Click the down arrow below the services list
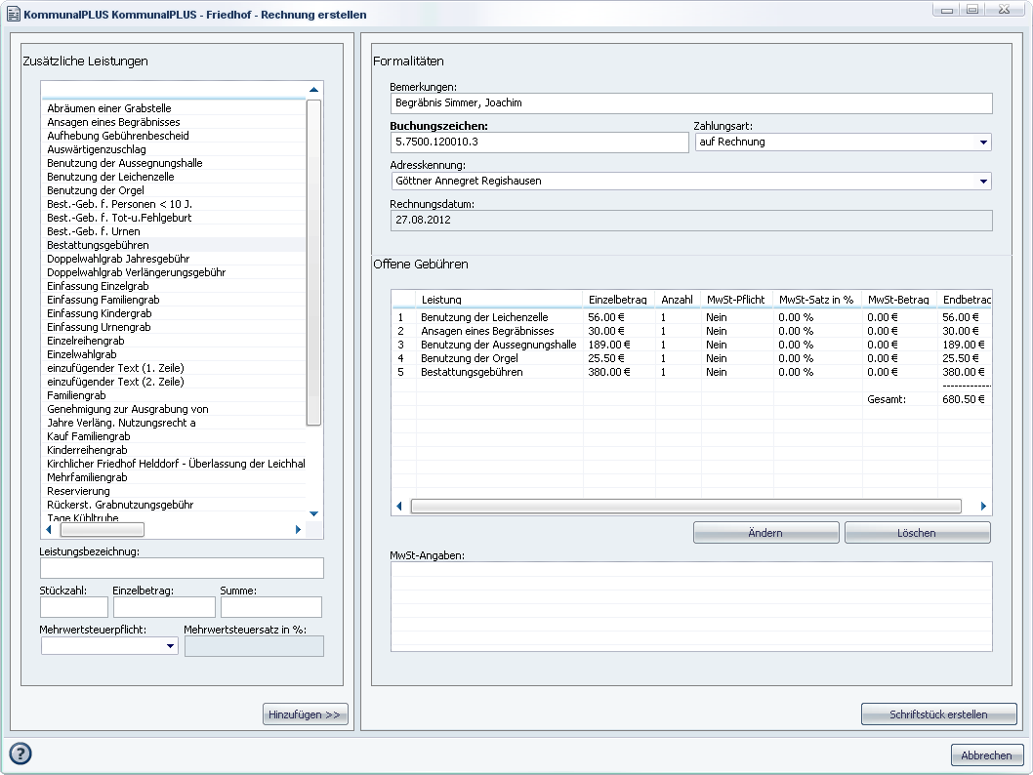 coord(313,513)
